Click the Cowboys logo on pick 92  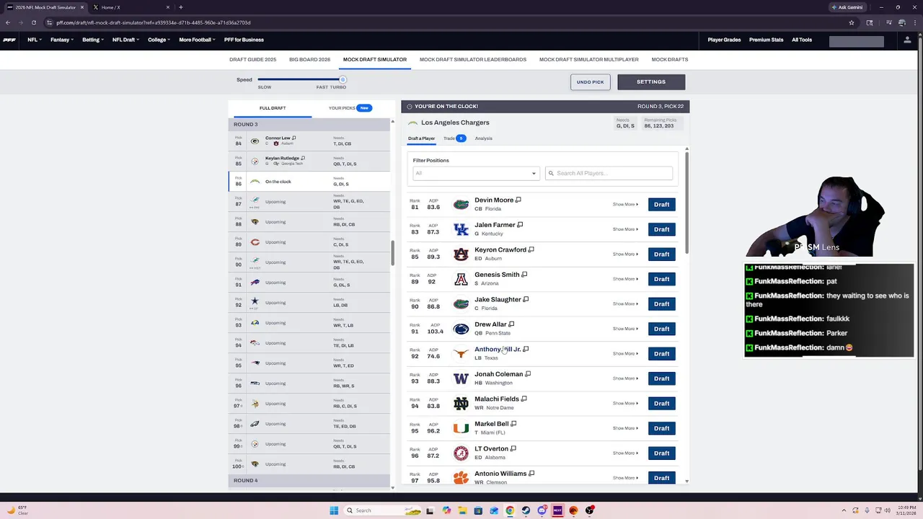click(255, 301)
